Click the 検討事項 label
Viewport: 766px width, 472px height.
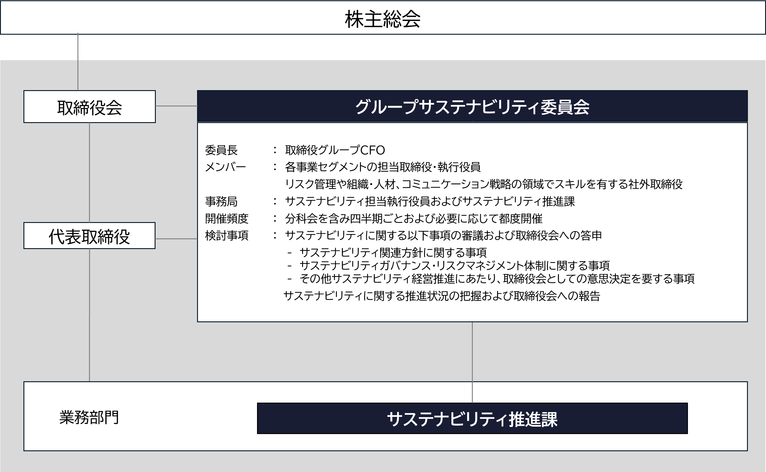point(226,235)
